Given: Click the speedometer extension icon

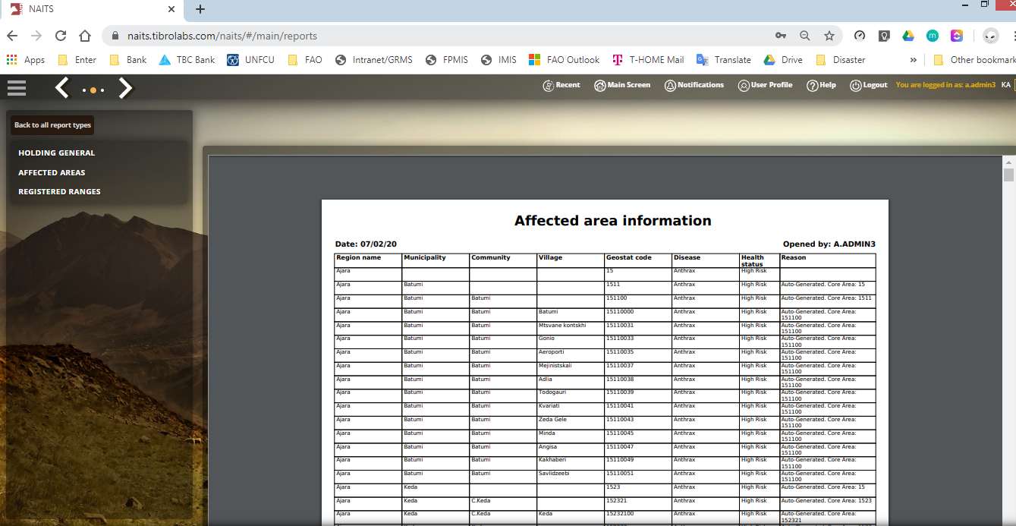Looking at the screenshot, I should (x=860, y=36).
